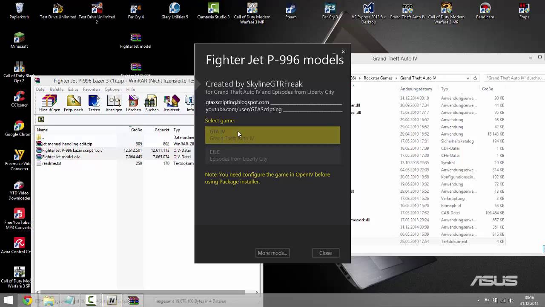
Task: Open the Papierkorb desktop icon
Action: tap(20, 12)
